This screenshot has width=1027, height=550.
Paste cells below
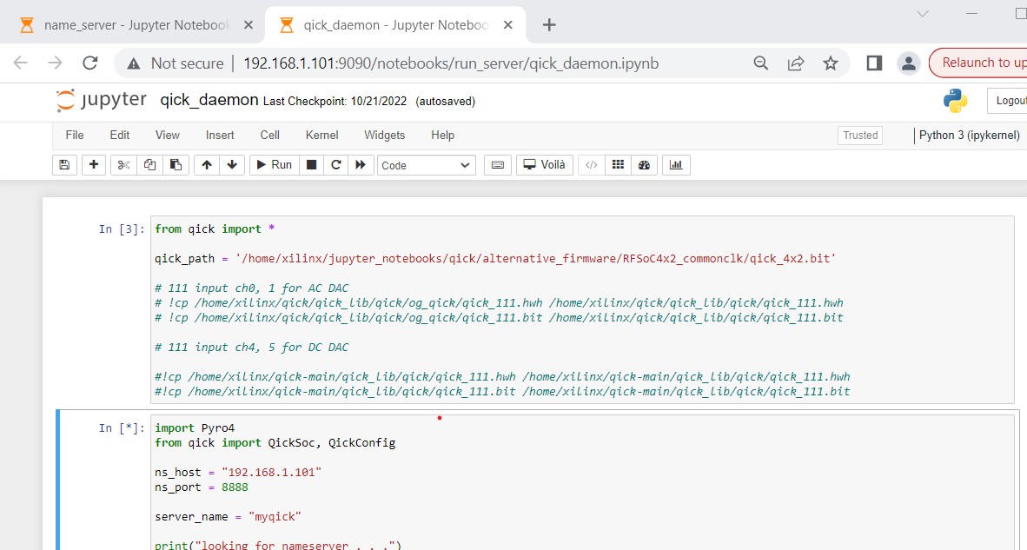[x=176, y=165]
